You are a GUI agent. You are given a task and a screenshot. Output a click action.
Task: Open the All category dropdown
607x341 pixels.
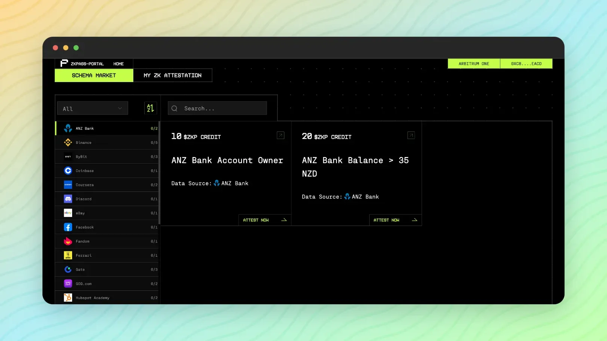(x=92, y=108)
